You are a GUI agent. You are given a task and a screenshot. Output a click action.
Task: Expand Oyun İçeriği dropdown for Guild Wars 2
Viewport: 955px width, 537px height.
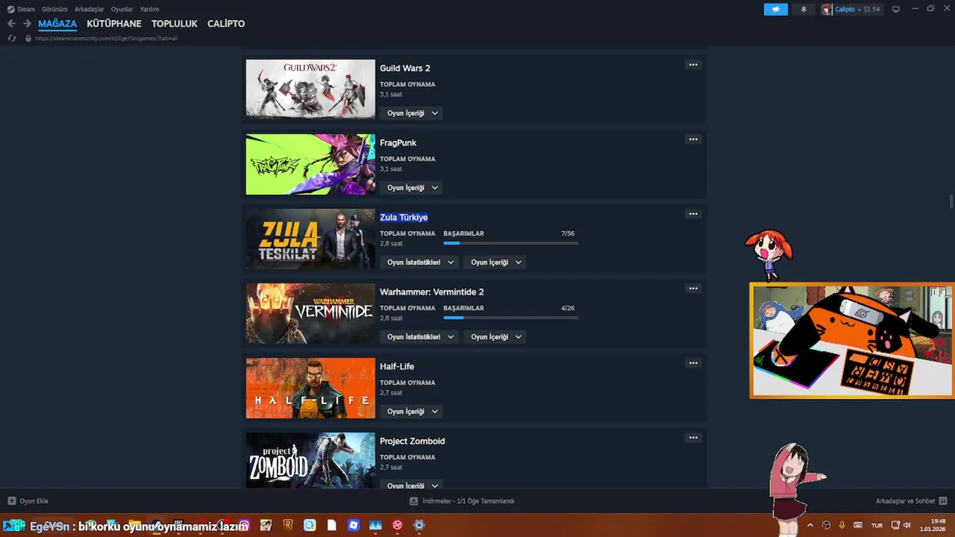click(412, 113)
